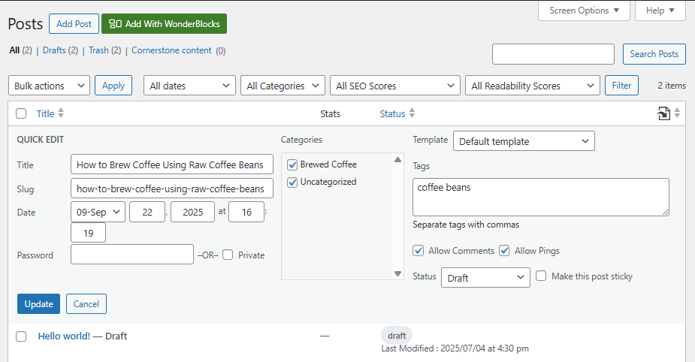This screenshot has height=362, width=695.
Task: Expand the All SEO Scores filter
Action: coord(394,86)
